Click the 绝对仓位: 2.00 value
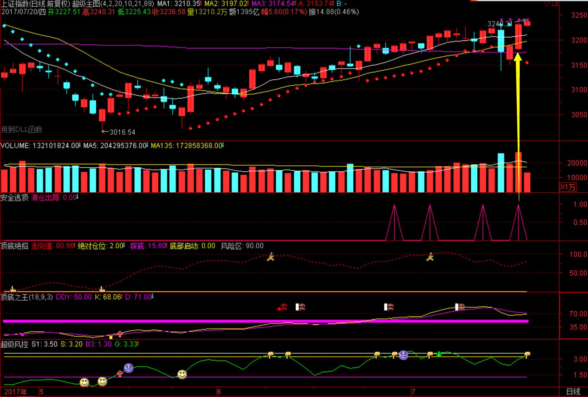Viewport: 588px width, 397px height. coord(101,246)
